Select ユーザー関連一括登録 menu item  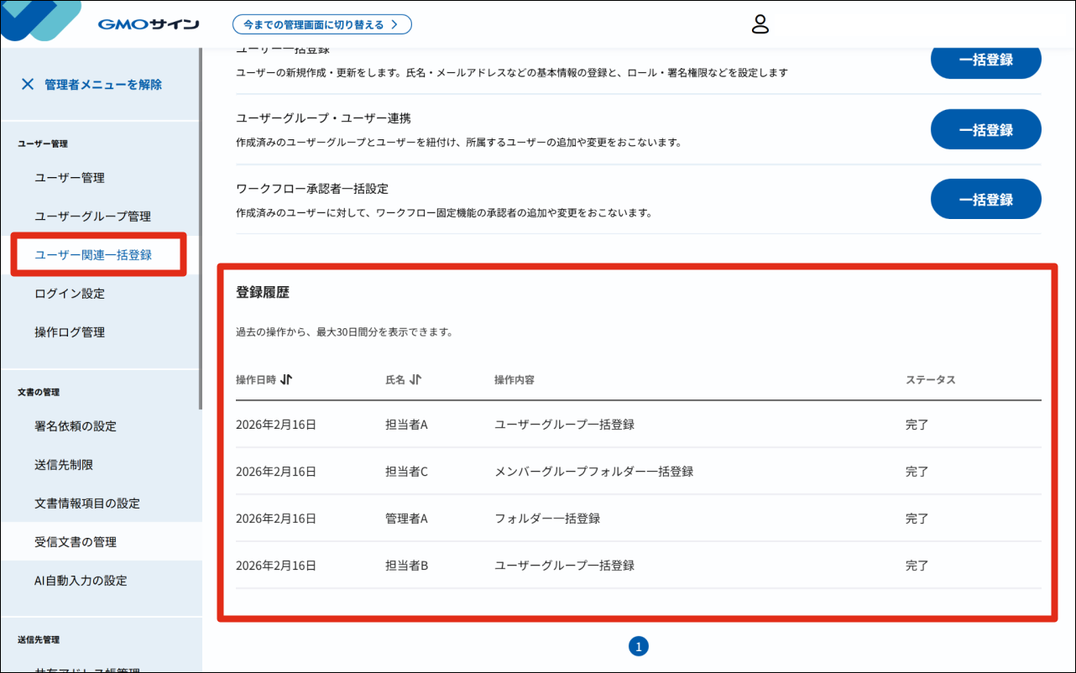[93, 255]
